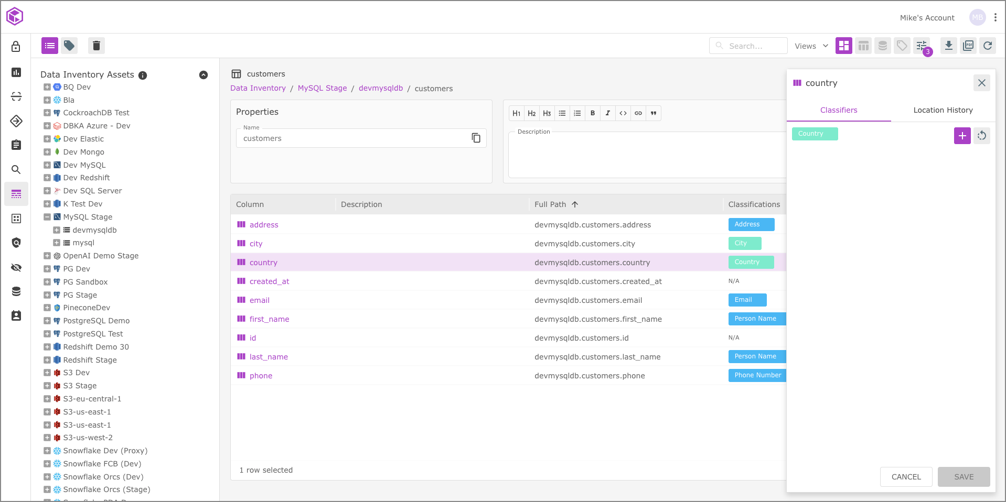Open the Views dropdown
The height and width of the screenshot is (502, 1006).
pyautogui.click(x=811, y=46)
